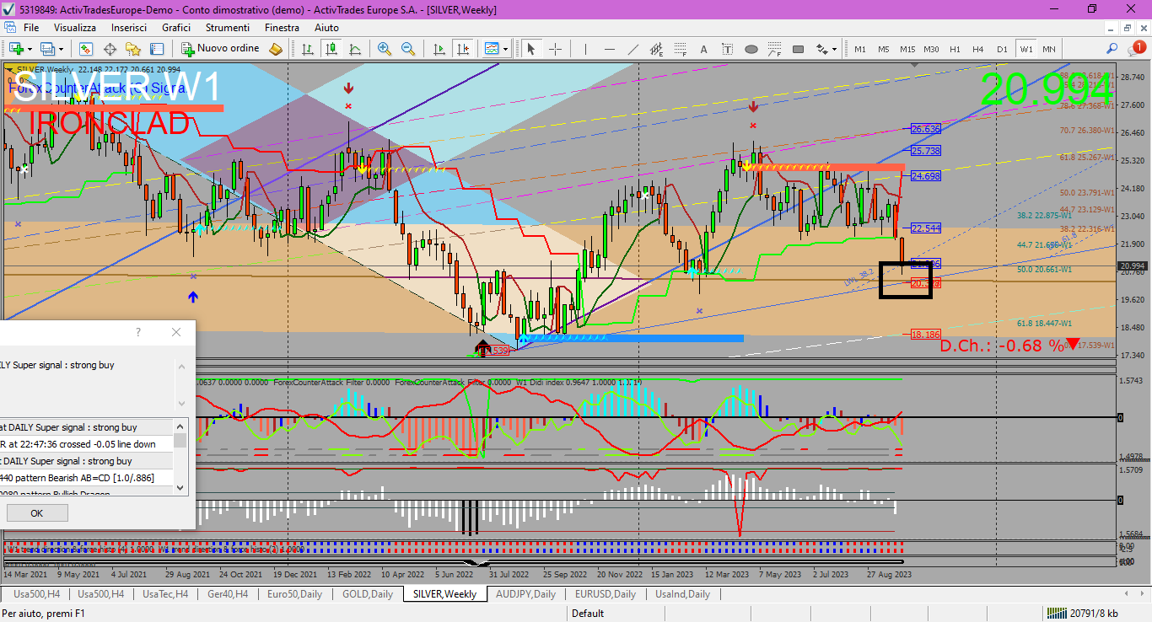
Task: Switch to D1 timeframe
Action: [1002, 49]
